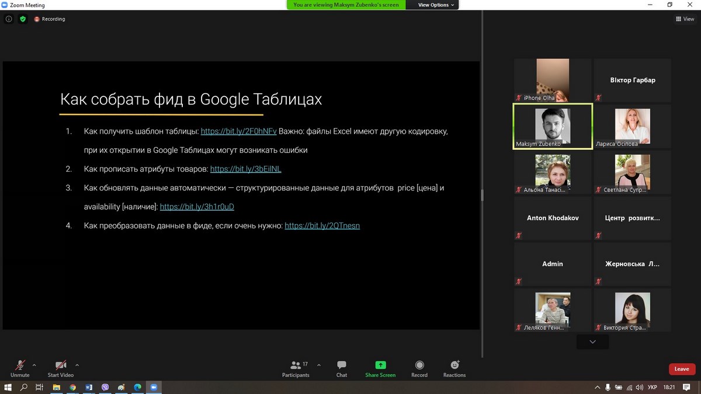Image resolution: width=701 pixels, height=394 pixels.
Task: Open the Reactions menu
Action: coord(454,368)
